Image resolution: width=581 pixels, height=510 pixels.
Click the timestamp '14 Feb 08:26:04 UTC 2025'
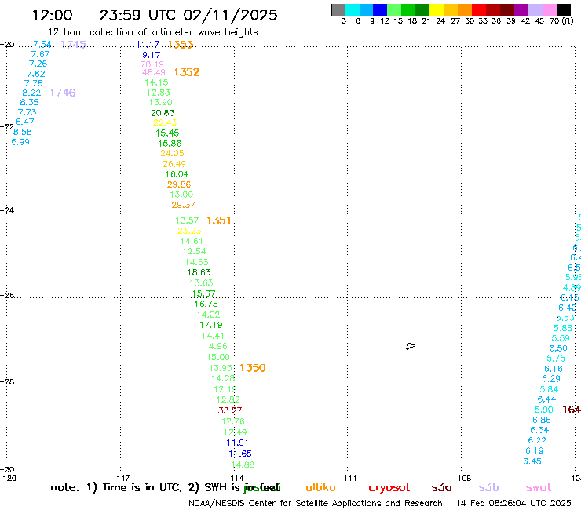click(x=513, y=503)
